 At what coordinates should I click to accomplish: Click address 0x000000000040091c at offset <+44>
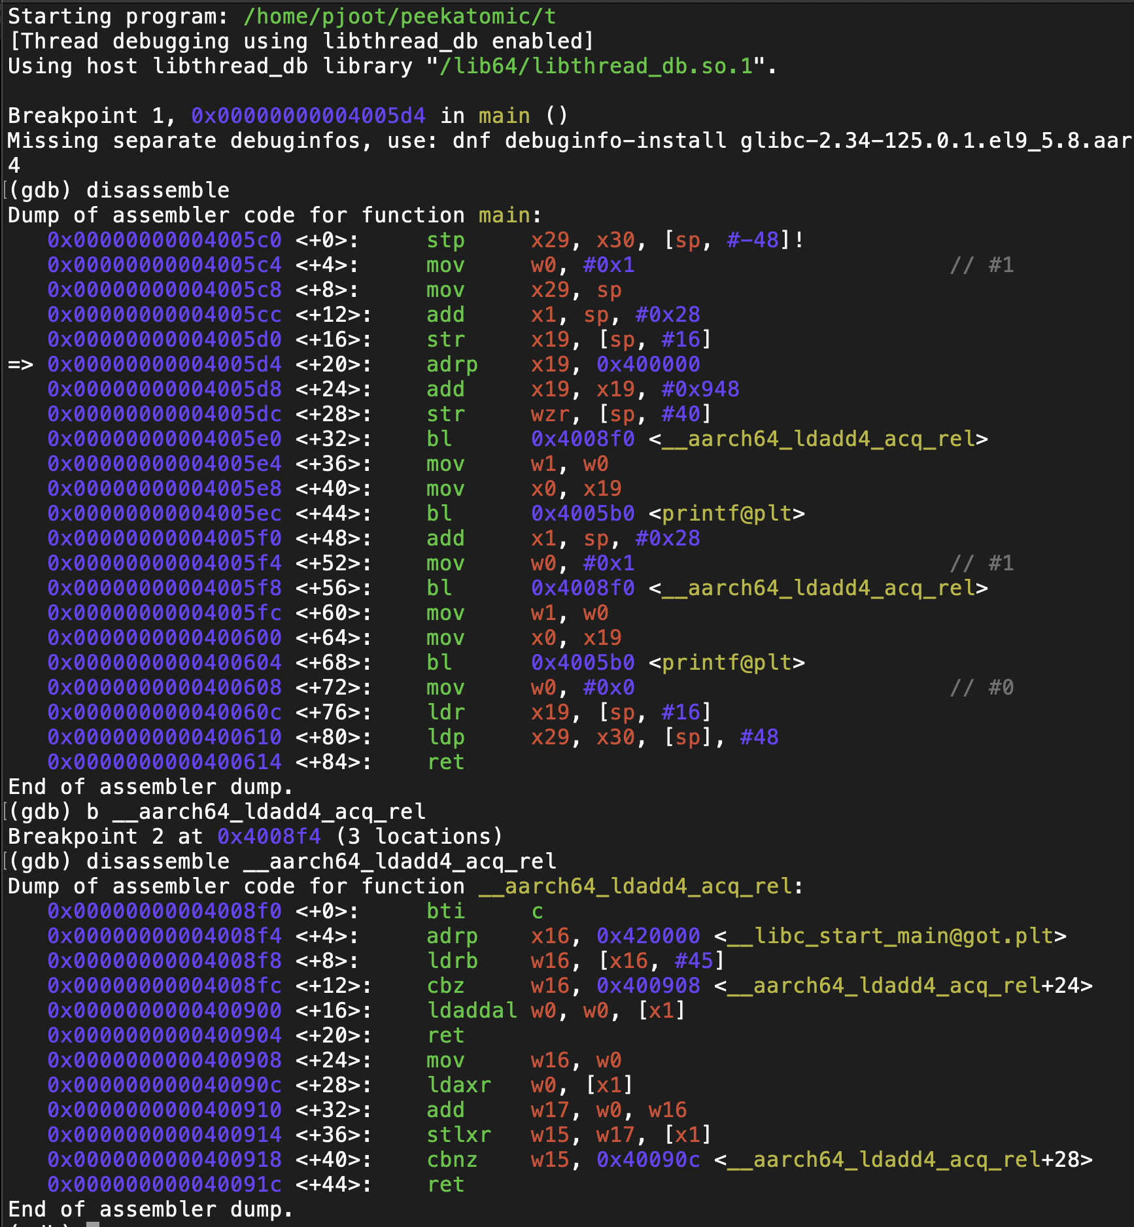point(164,1184)
